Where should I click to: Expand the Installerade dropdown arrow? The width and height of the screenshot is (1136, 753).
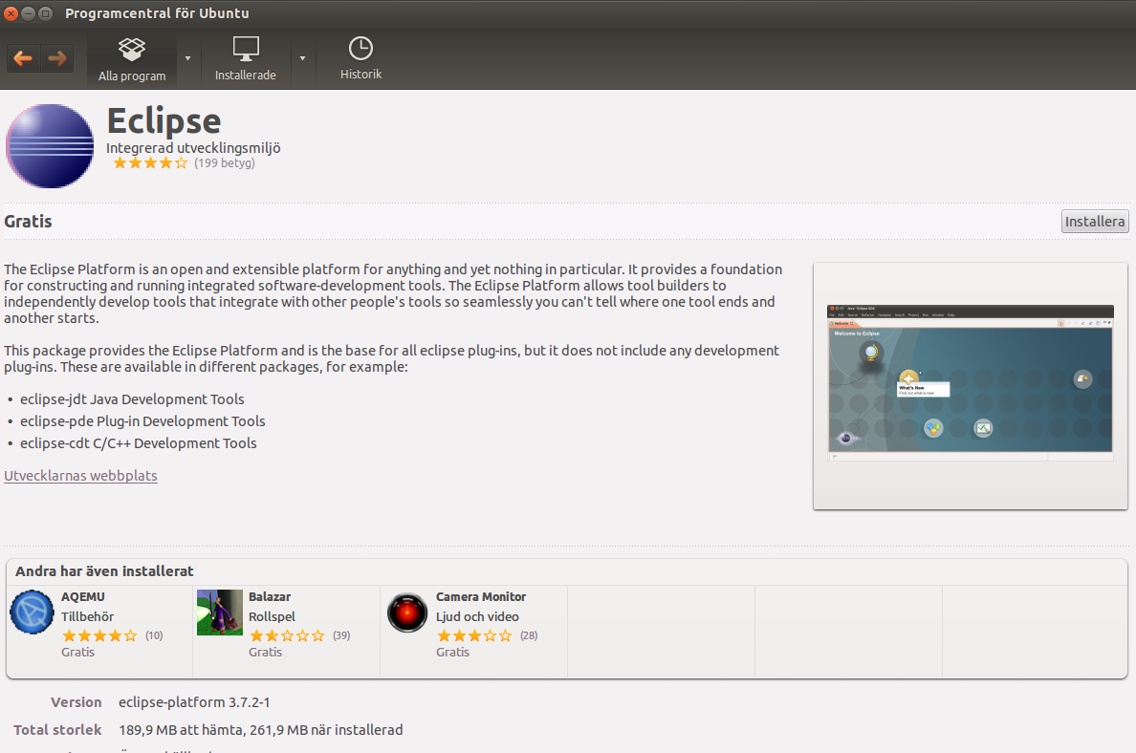point(303,58)
